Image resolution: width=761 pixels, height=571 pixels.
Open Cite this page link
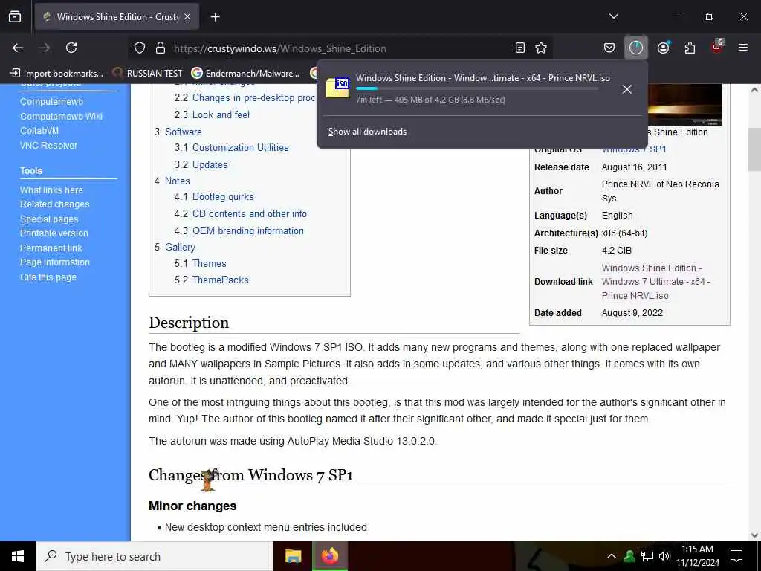coord(48,277)
